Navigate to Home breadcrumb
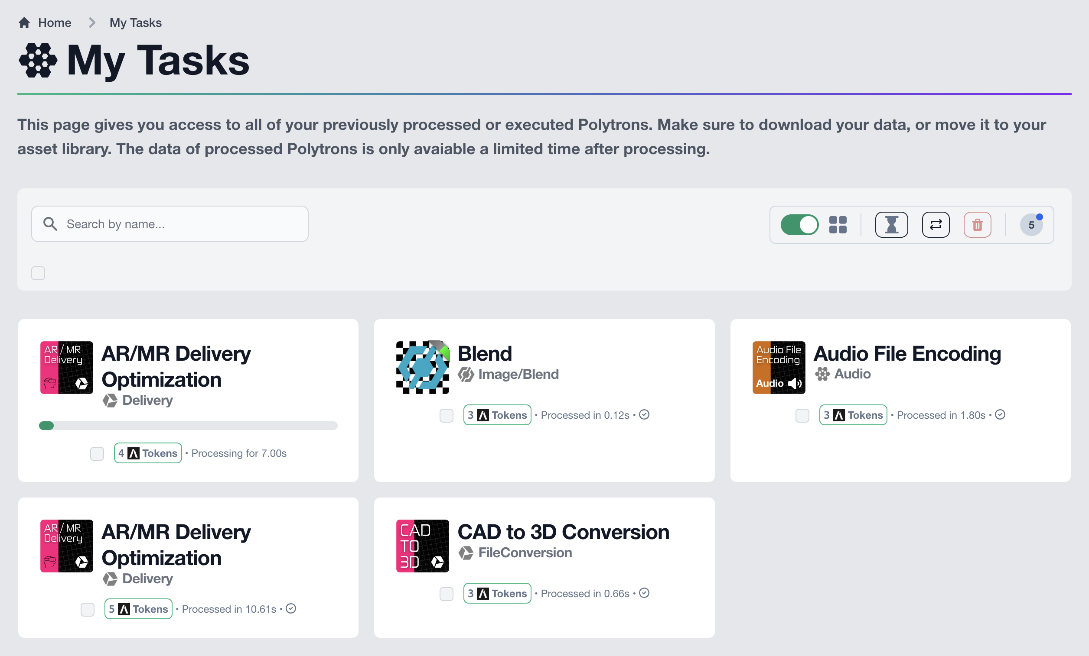 (x=54, y=23)
